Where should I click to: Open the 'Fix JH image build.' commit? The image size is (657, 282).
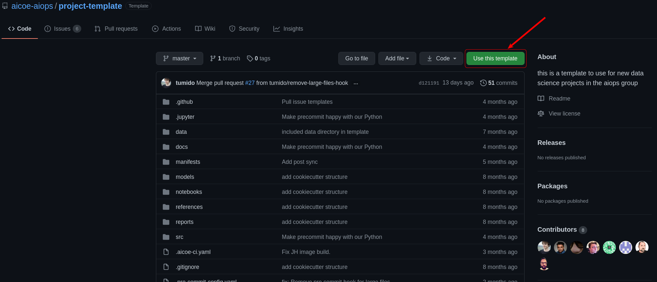306,252
